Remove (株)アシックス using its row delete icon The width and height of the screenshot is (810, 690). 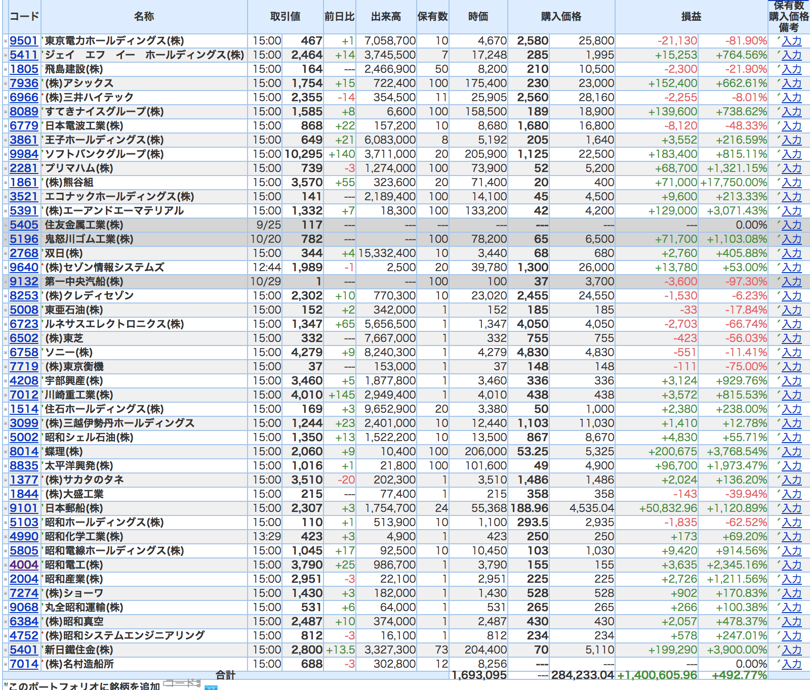[x=6, y=83]
